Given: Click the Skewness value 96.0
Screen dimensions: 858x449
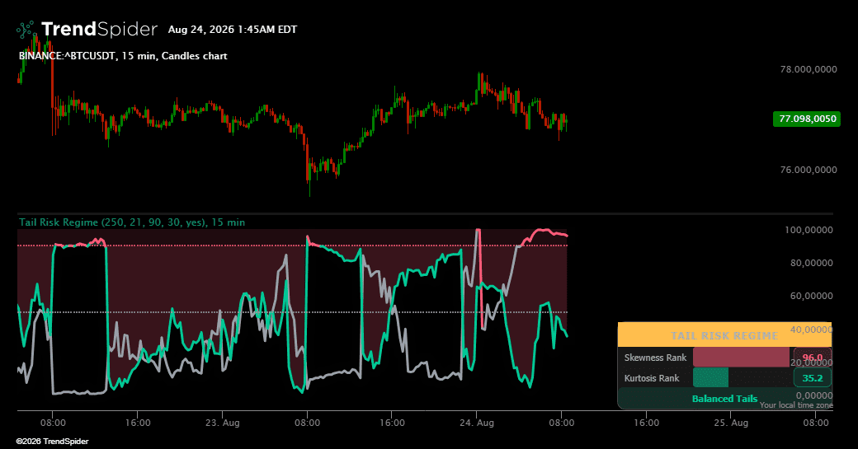Looking at the screenshot, I should tap(812, 358).
